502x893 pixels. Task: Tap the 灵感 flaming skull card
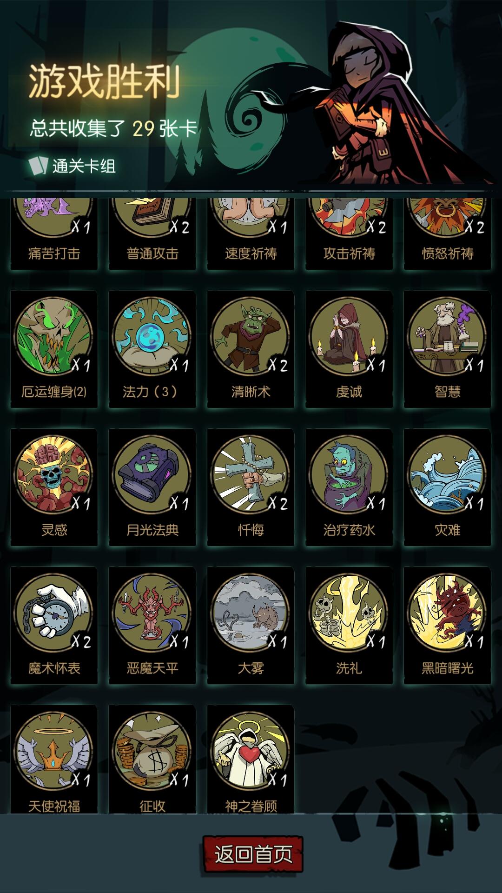(x=54, y=487)
